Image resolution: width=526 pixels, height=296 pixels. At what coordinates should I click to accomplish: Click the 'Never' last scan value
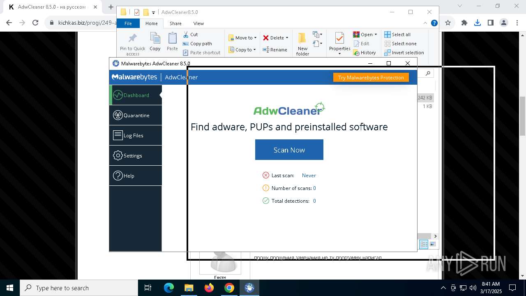(309, 175)
